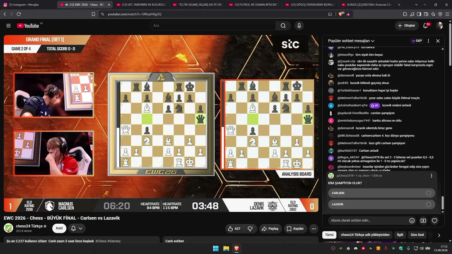Click the Katıl membership button
Image resolution: width=452 pixels, height=254 pixels.
point(59,228)
